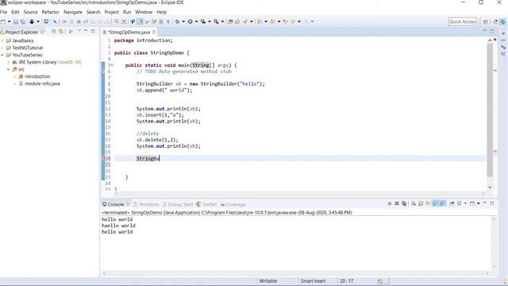Viewport: 508px width, 286px height.
Task: Open the Window menu
Action: pos(144,12)
